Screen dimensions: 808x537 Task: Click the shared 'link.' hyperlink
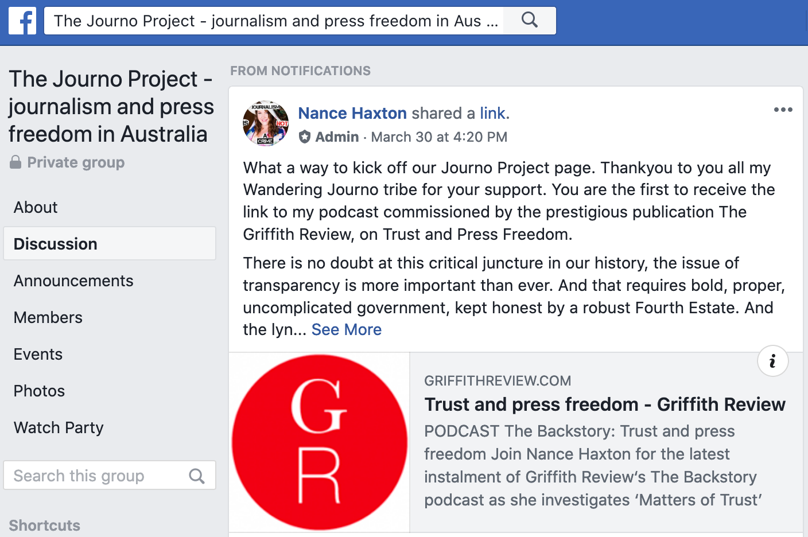494,113
